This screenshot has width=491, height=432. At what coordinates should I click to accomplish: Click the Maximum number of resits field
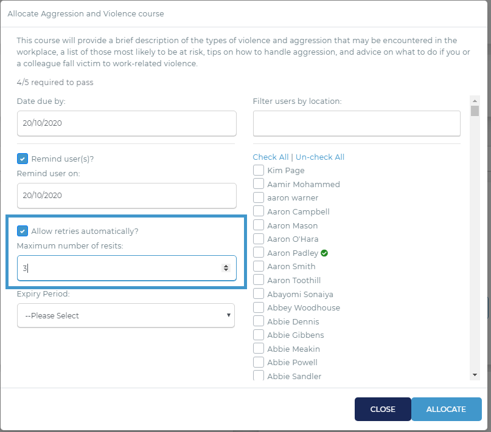pos(127,268)
